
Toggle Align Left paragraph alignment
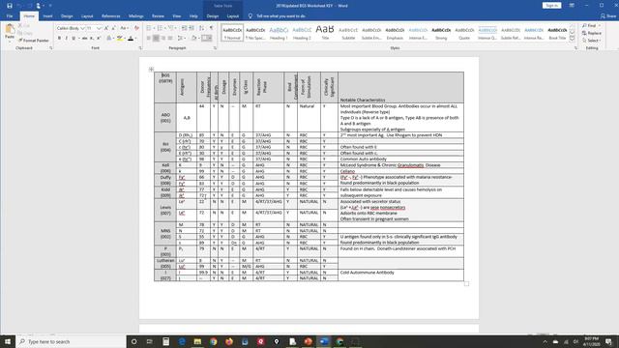tap(149, 39)
